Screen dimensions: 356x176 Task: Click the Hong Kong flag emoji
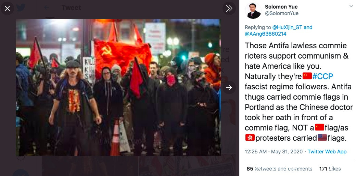click(x=250, y=138)
